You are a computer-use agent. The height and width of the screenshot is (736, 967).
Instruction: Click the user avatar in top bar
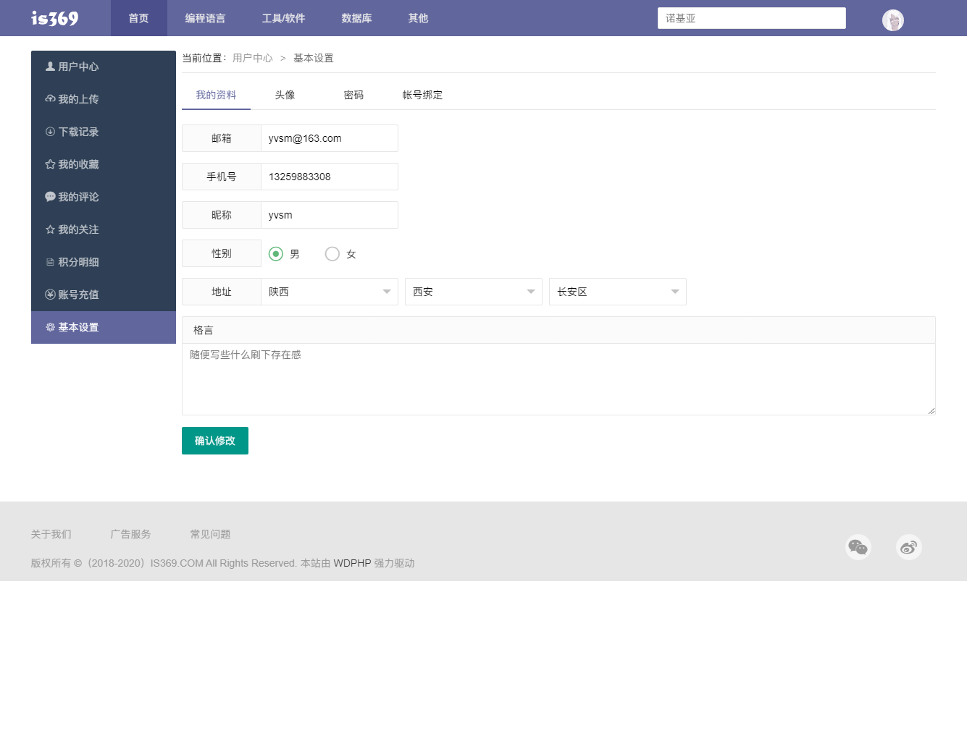point(893,20)
